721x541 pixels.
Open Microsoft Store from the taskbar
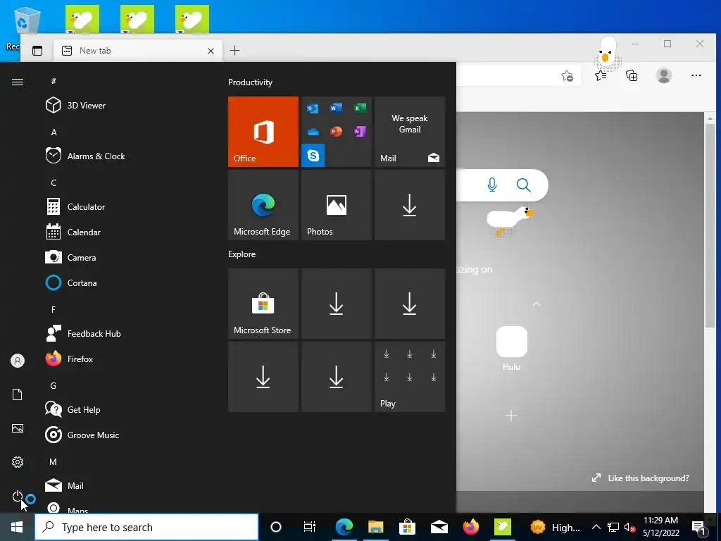[407, 527]
